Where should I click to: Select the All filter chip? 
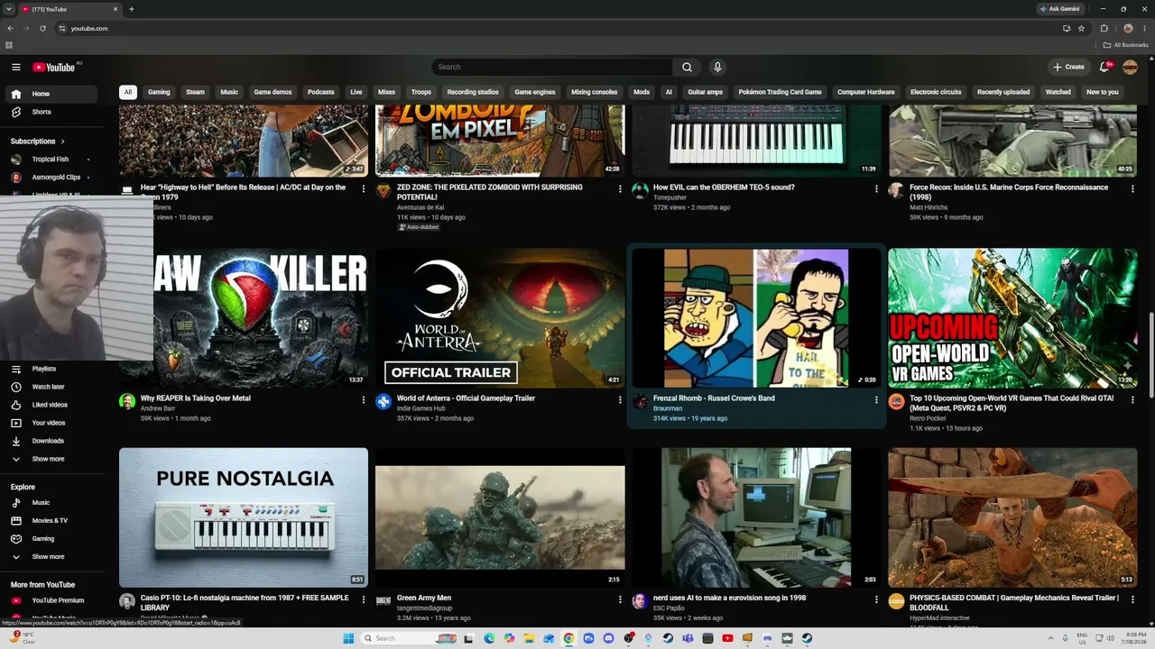pyautogui.click(x=128, y=92)
